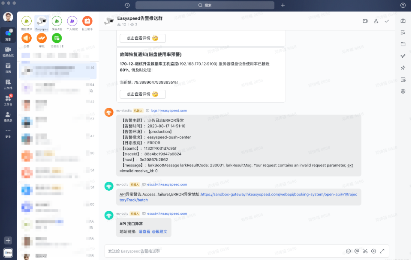Screen dimensions: 412x260
Task: Open 视频会议 video meetings in sidebar
Action: [x=8, y=52]
